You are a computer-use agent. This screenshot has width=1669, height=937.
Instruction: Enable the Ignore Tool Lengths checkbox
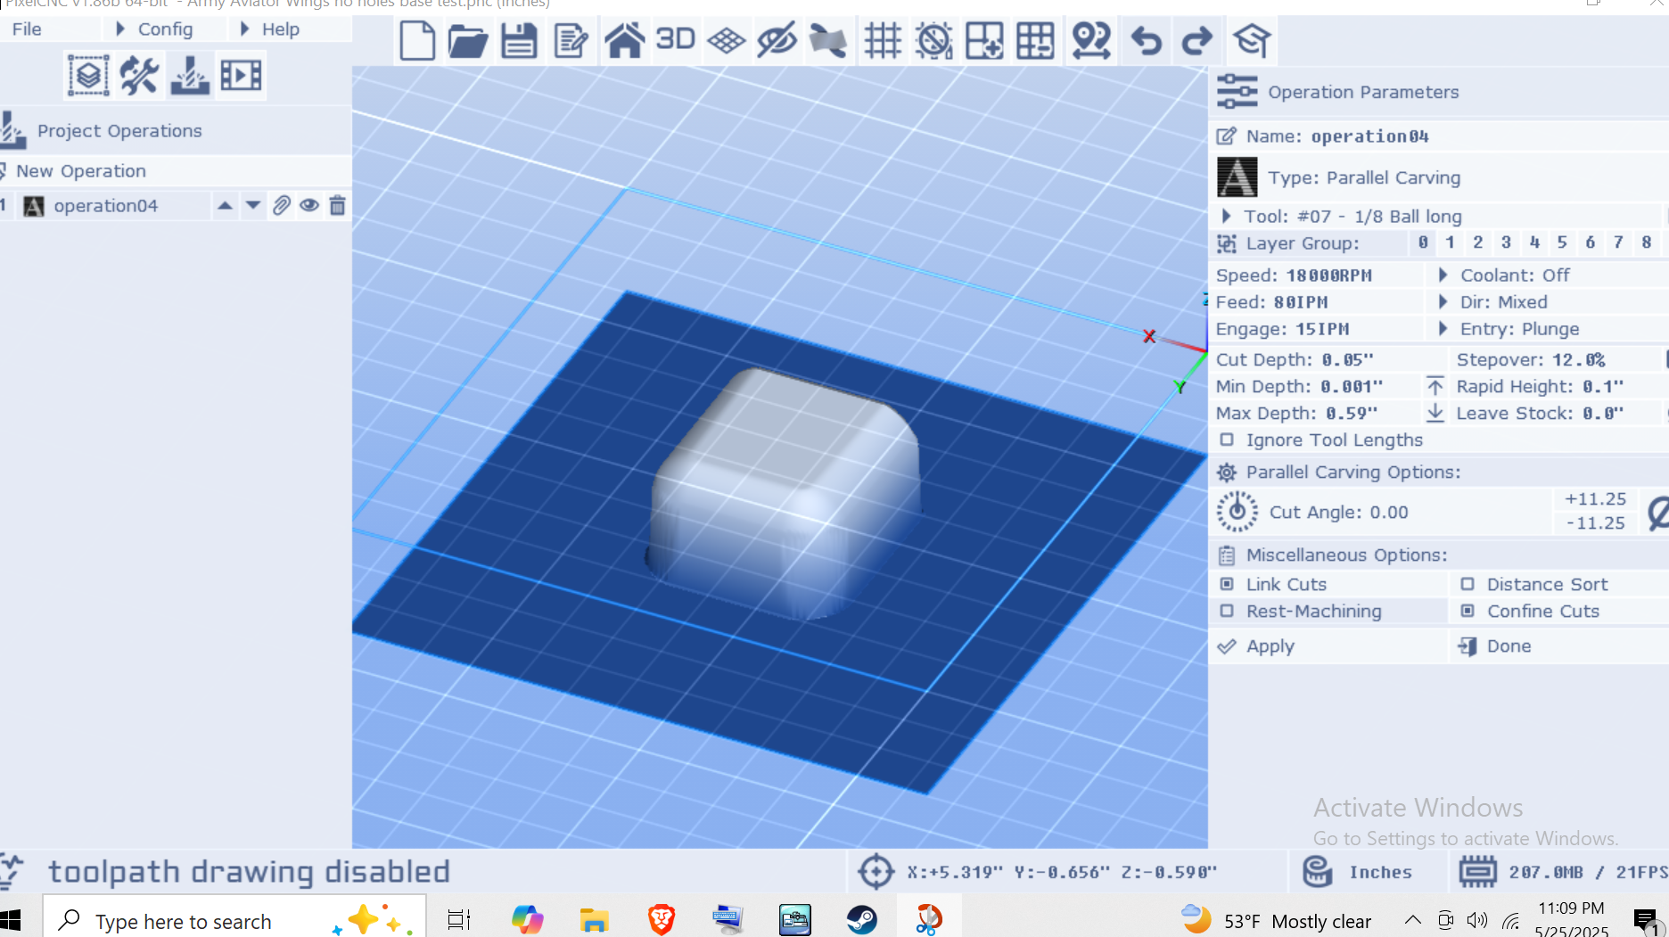[x=1227, y=440]
